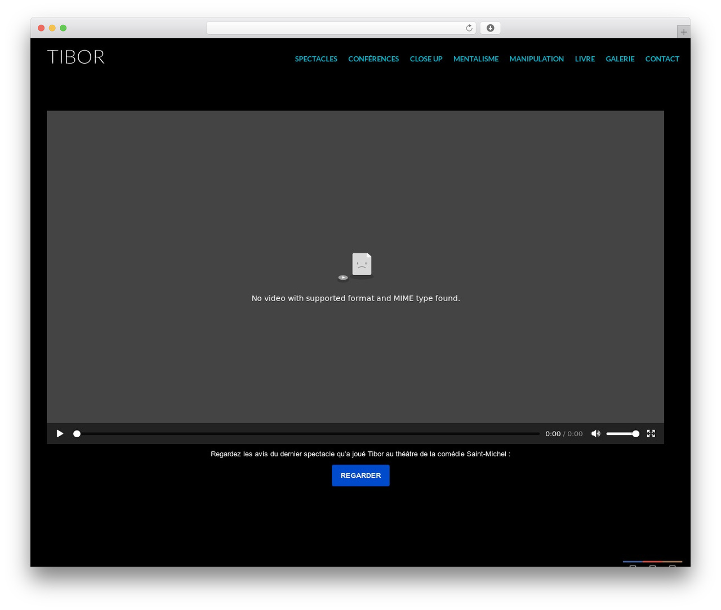Enter fullscreen video mode

651,433
